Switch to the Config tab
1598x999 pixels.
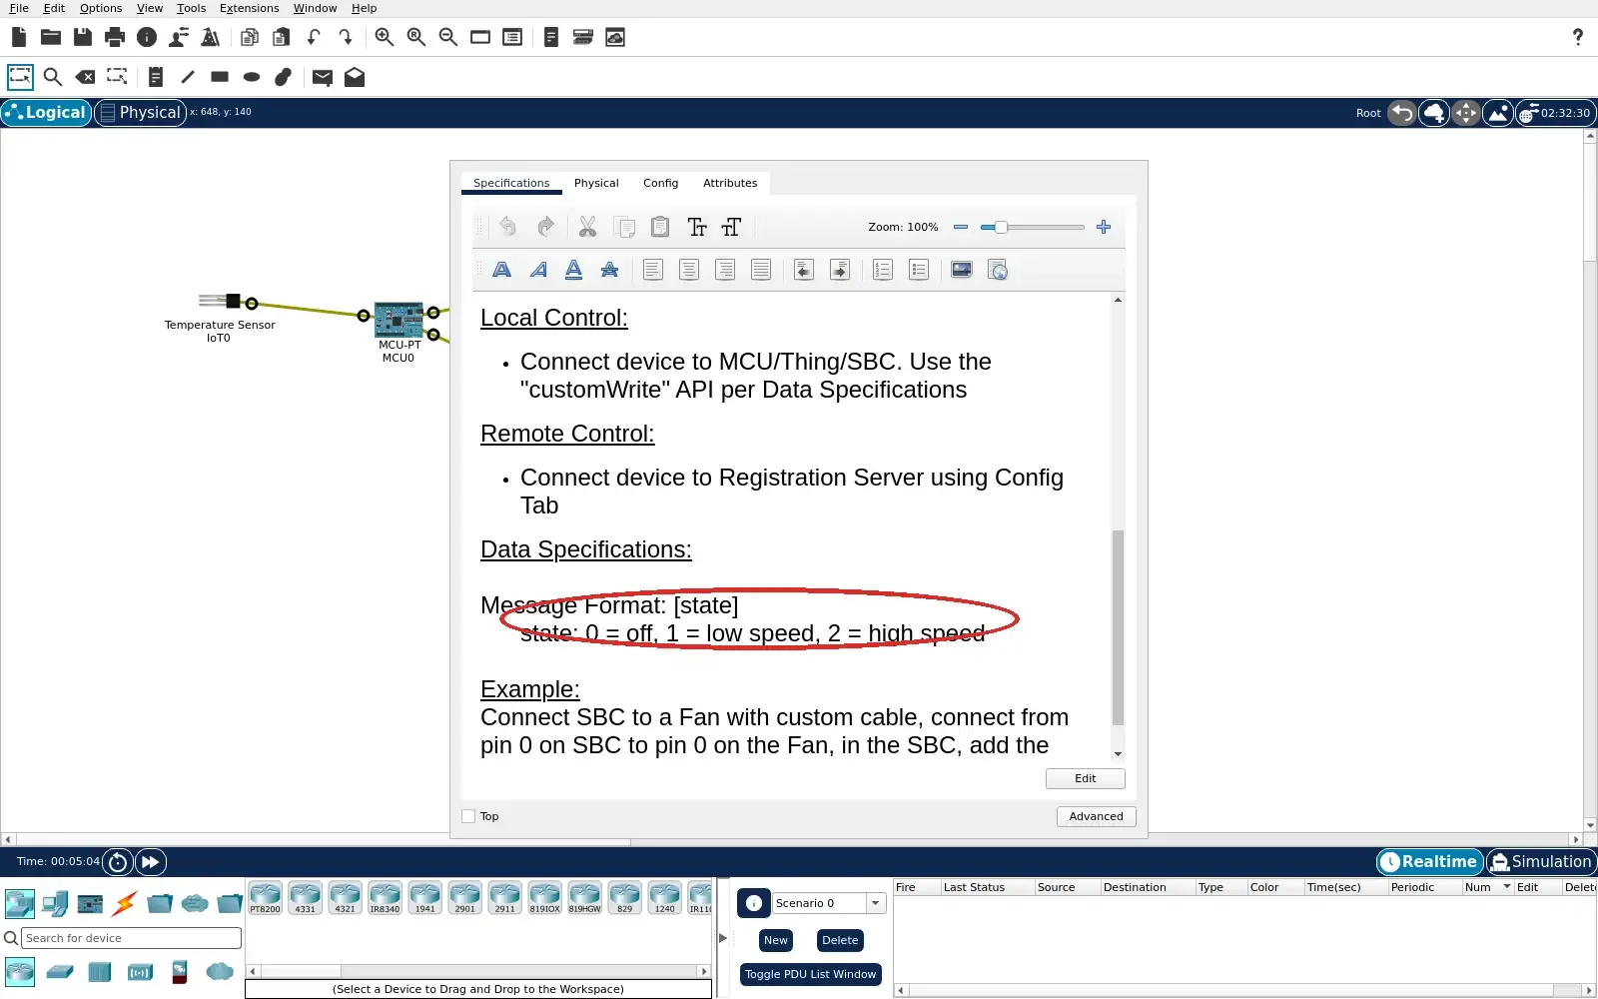click(x=660, y=183)
